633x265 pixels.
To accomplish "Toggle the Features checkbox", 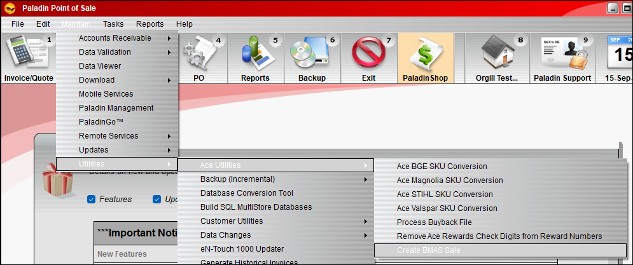I will [x=91, y=200].
